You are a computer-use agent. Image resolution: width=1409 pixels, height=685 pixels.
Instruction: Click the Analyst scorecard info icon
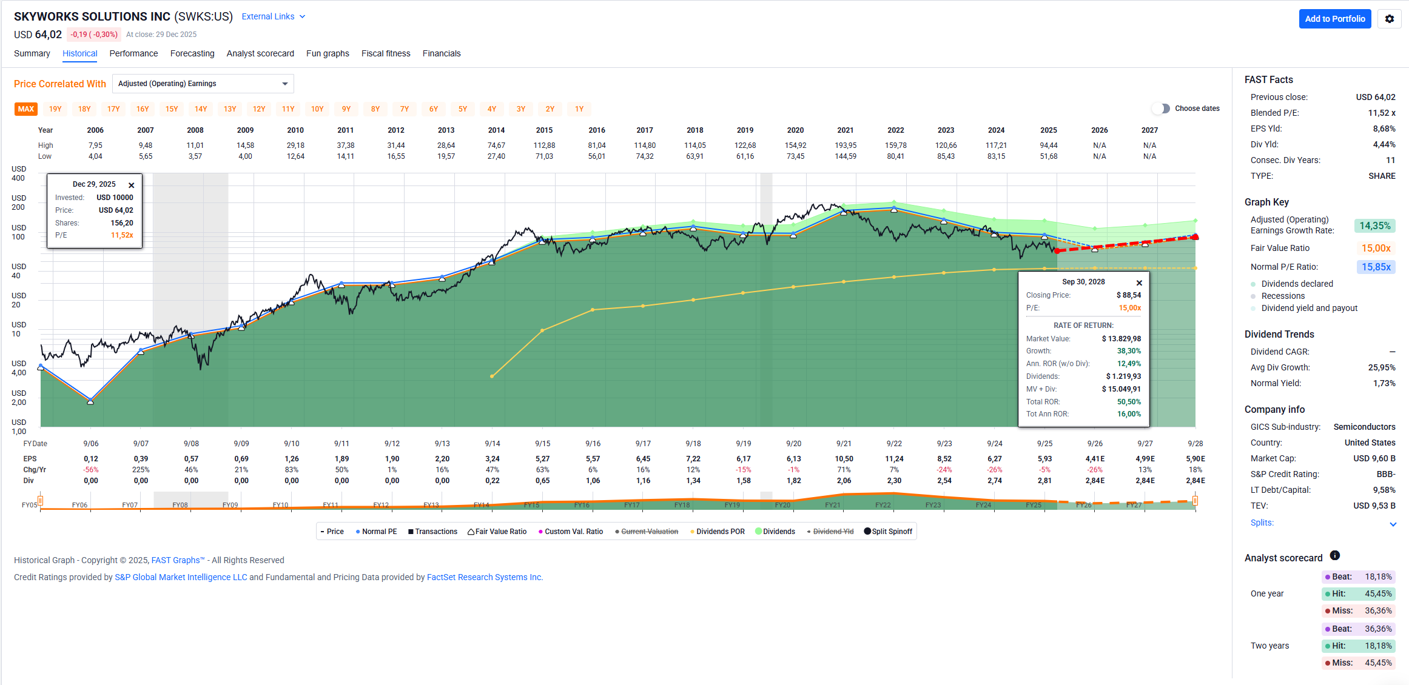(x=1335, y=555)
